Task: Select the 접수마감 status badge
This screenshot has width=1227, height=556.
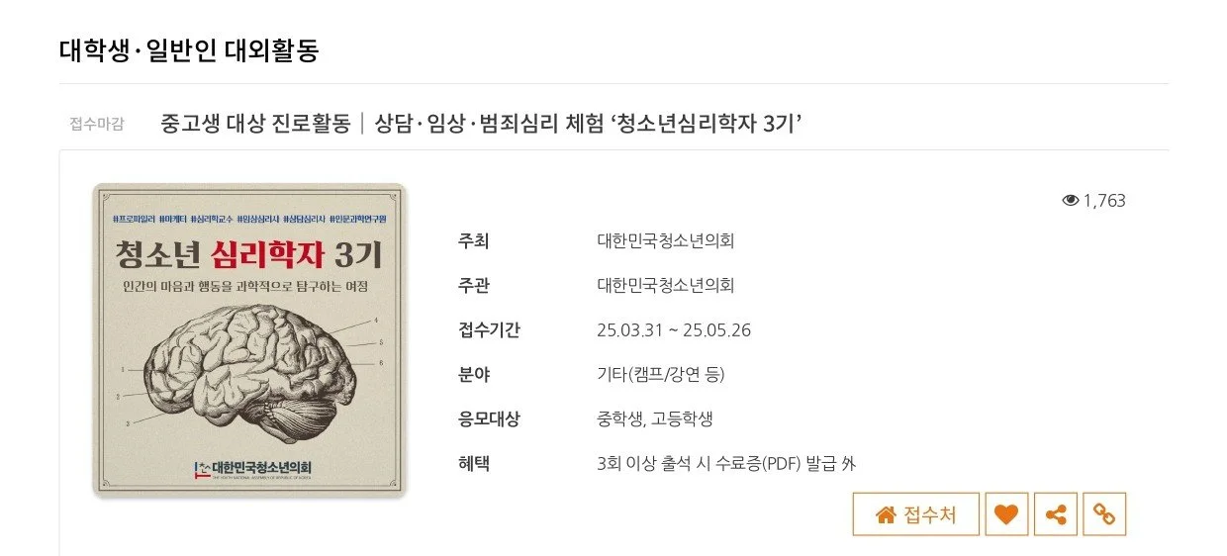Action: 97,125
